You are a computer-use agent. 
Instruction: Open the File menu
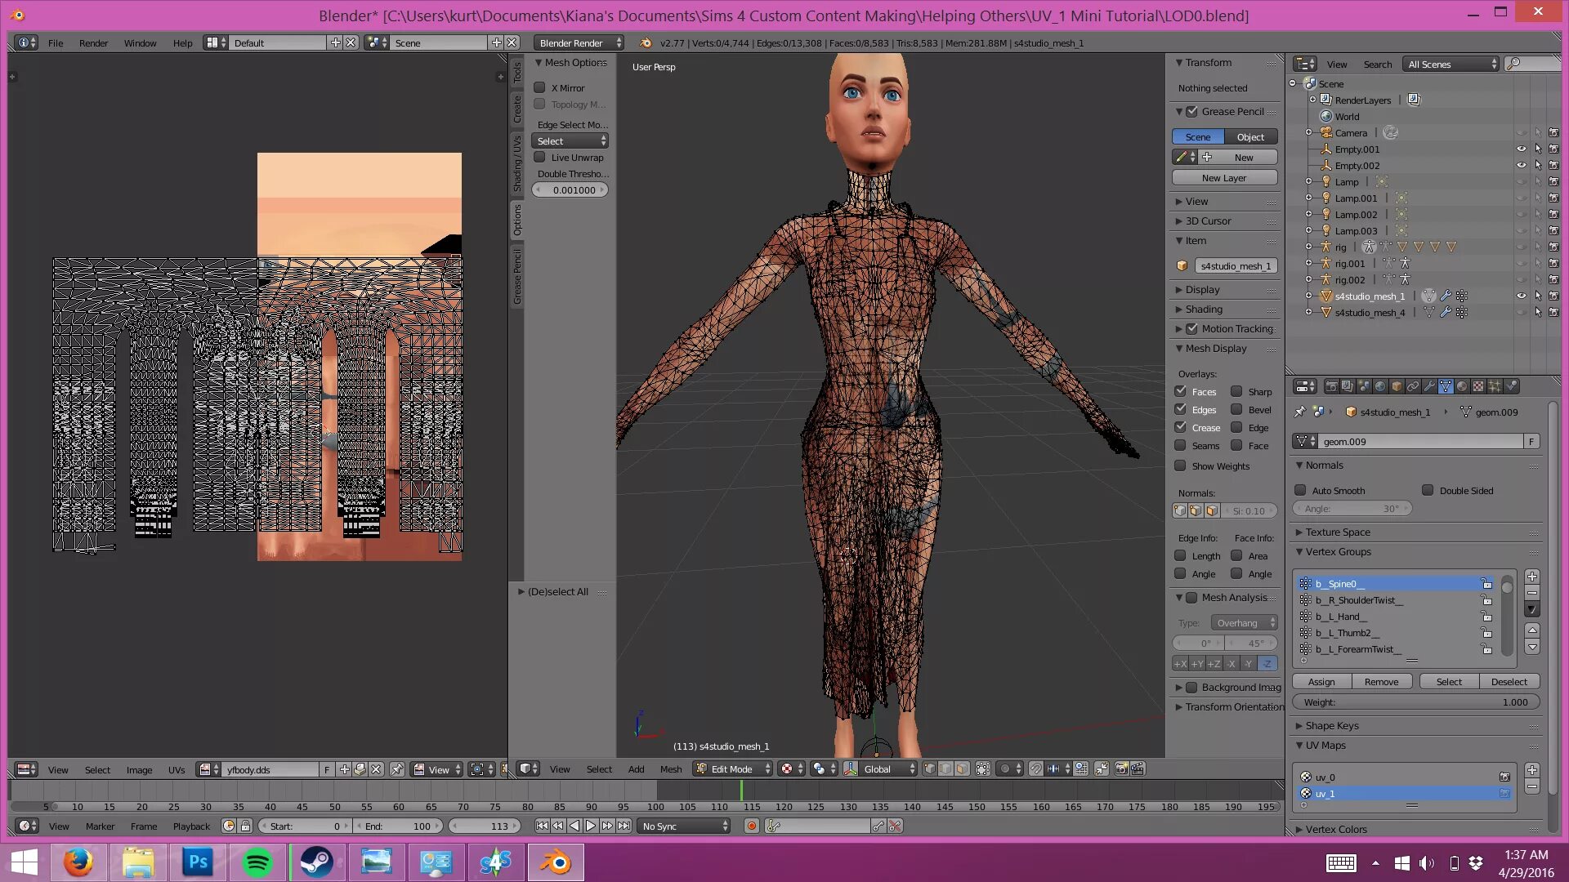tap(56, 43)
